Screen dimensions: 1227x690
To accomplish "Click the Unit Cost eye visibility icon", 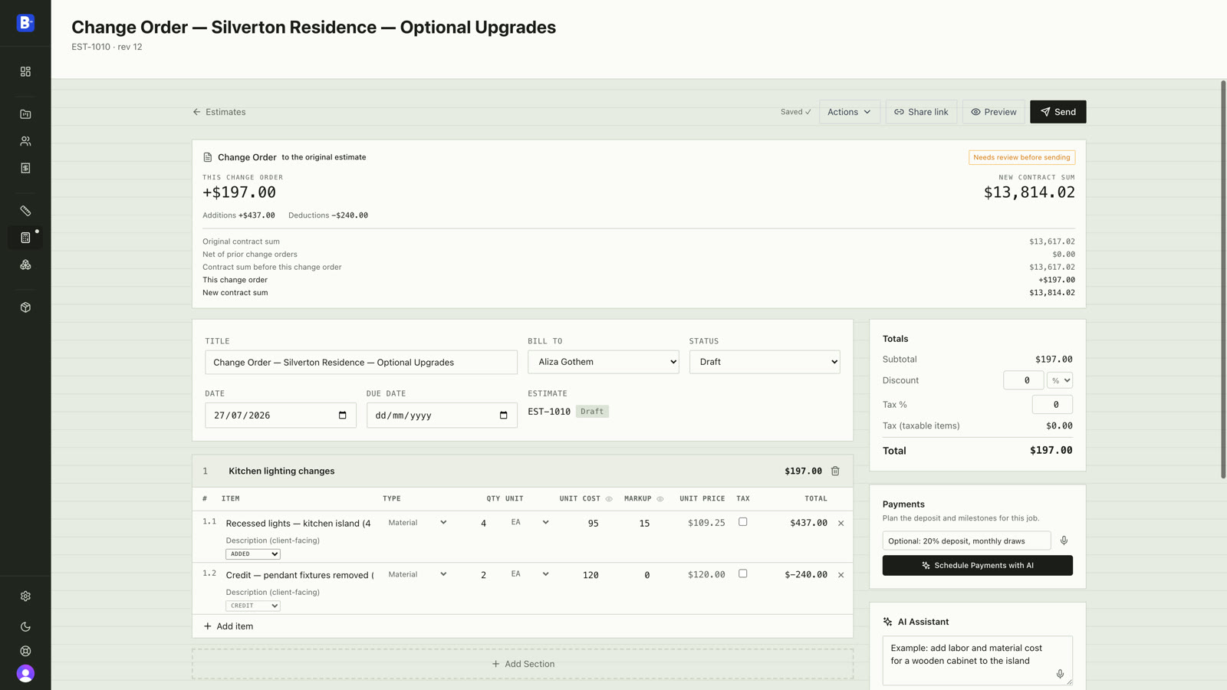I will point(609,499).
